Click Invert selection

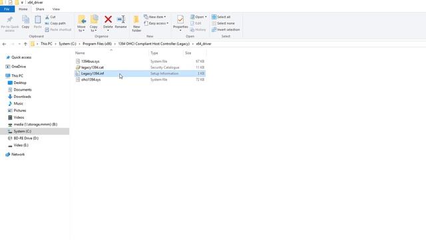pyautogui.click(x=226, y=29)
